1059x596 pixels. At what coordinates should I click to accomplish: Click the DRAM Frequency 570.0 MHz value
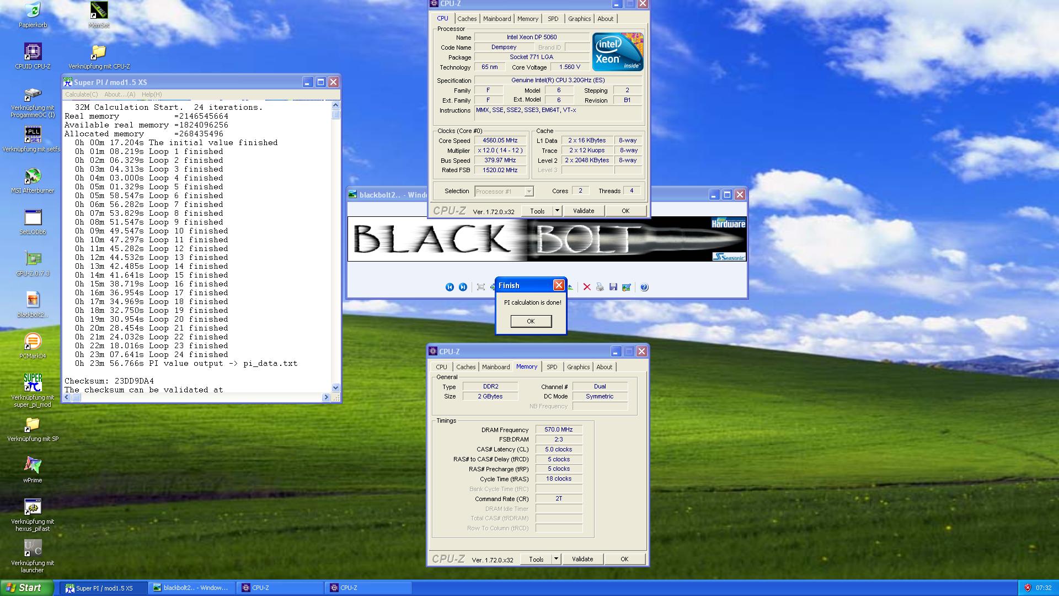pyautogui.click(x=559, y=429)
